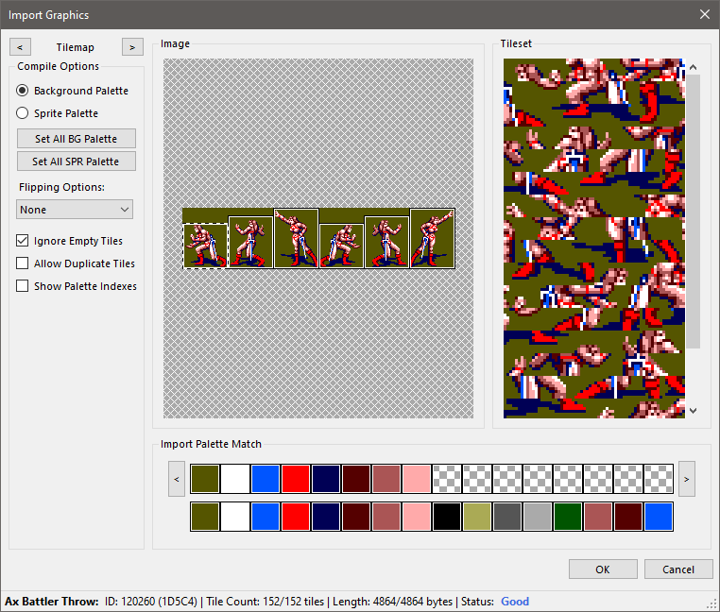Select sixth tall sprite frame in image
720x612 pixels.
click(432, 238)
